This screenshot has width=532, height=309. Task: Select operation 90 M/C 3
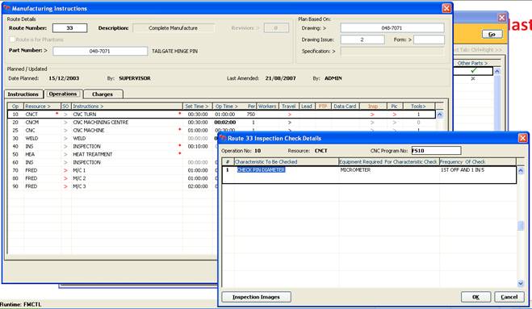click(x=79, y=186)
